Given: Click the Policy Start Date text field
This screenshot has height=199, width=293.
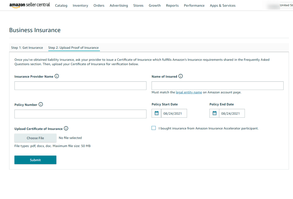Looking at the screenshot, I should coord(174,113).
